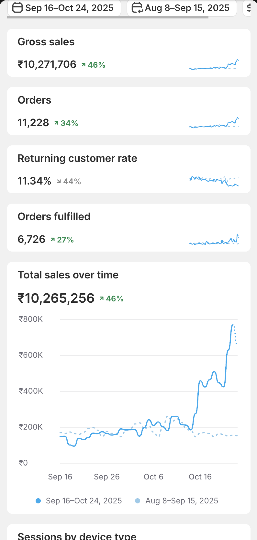The width and height of the screenshot is (257, 540).
Task: Open the Returning customer rate report
Action: (x=77, y=158)
